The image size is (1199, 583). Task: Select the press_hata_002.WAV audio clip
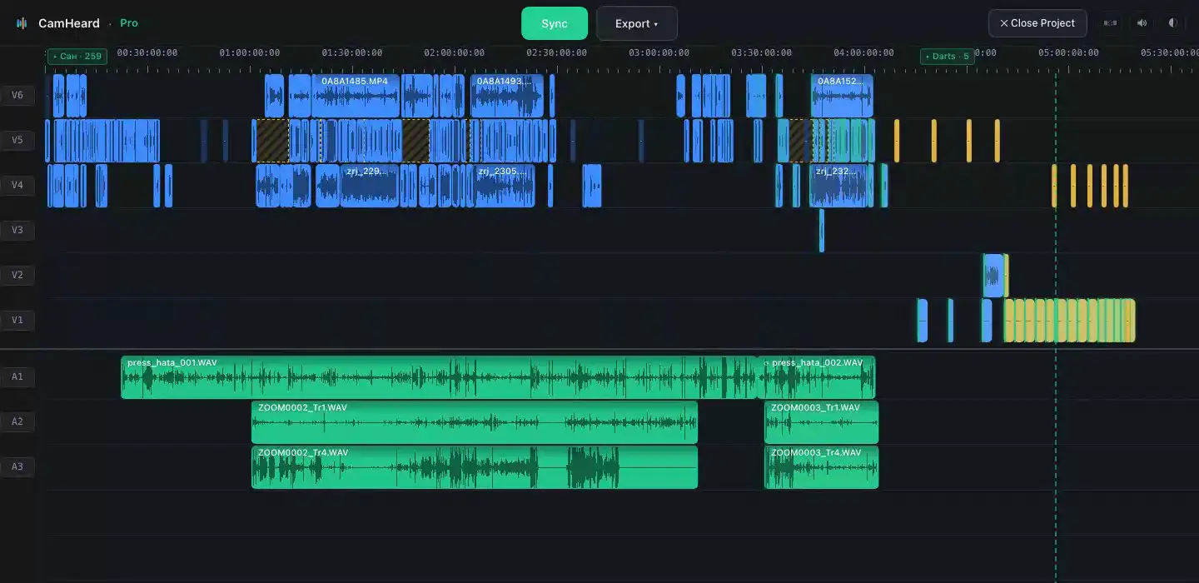coord(816,377)
